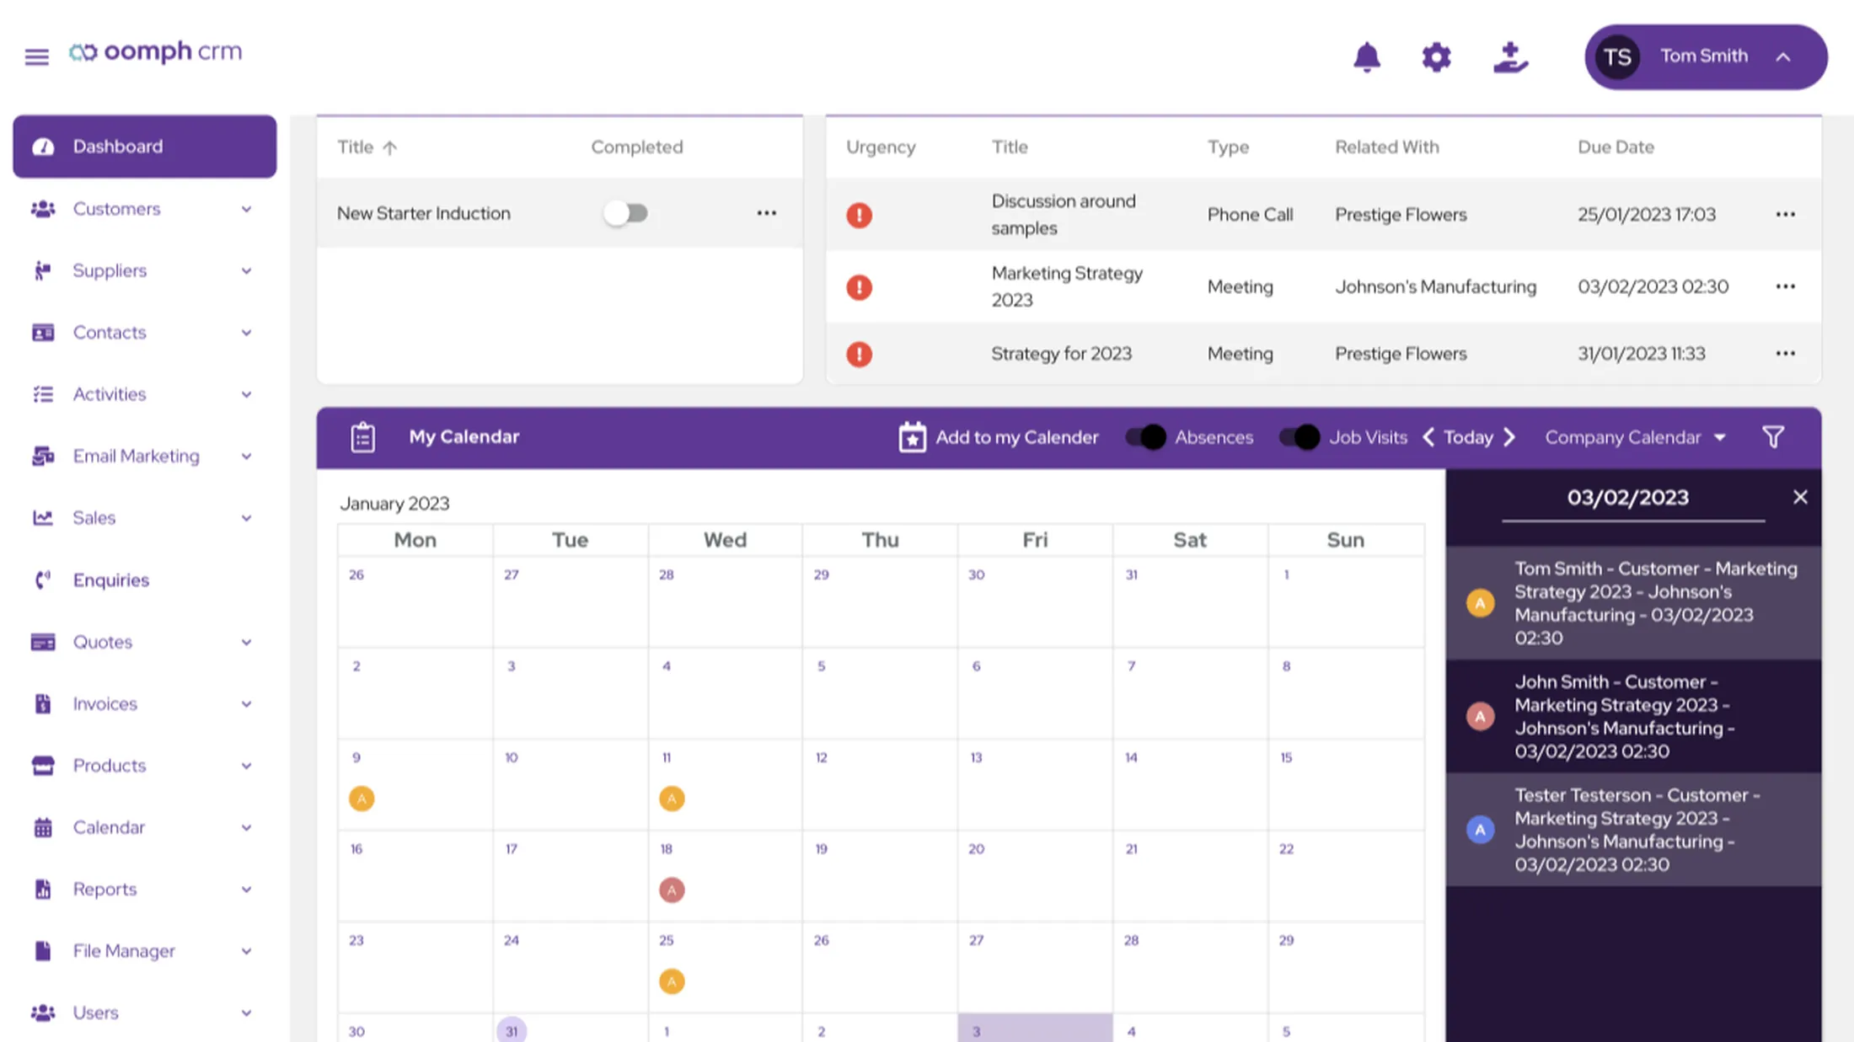Click the activity marker on January 11
The width and height of the screenshot is (1854, 1042).
tap(672, 799)
